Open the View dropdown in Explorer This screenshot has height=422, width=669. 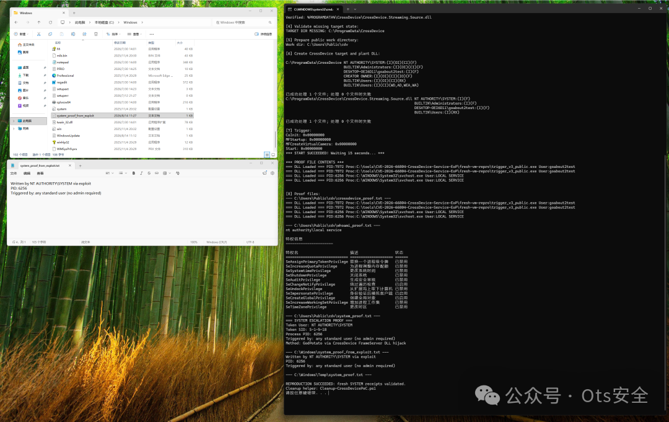click(x=135, y=34)
